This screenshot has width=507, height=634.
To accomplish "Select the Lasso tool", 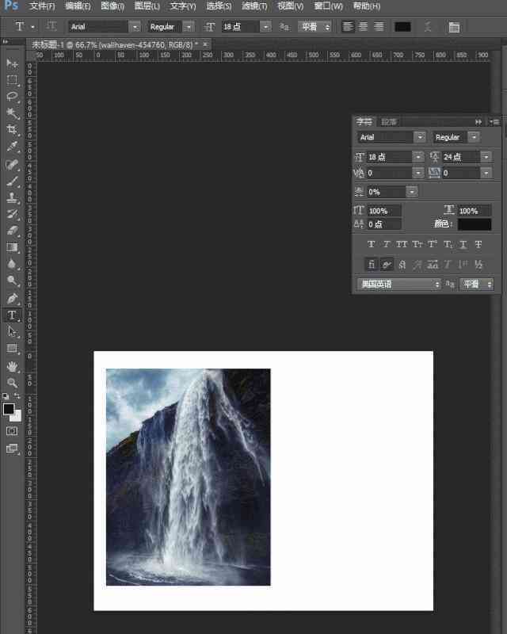I will click(12, 96).
